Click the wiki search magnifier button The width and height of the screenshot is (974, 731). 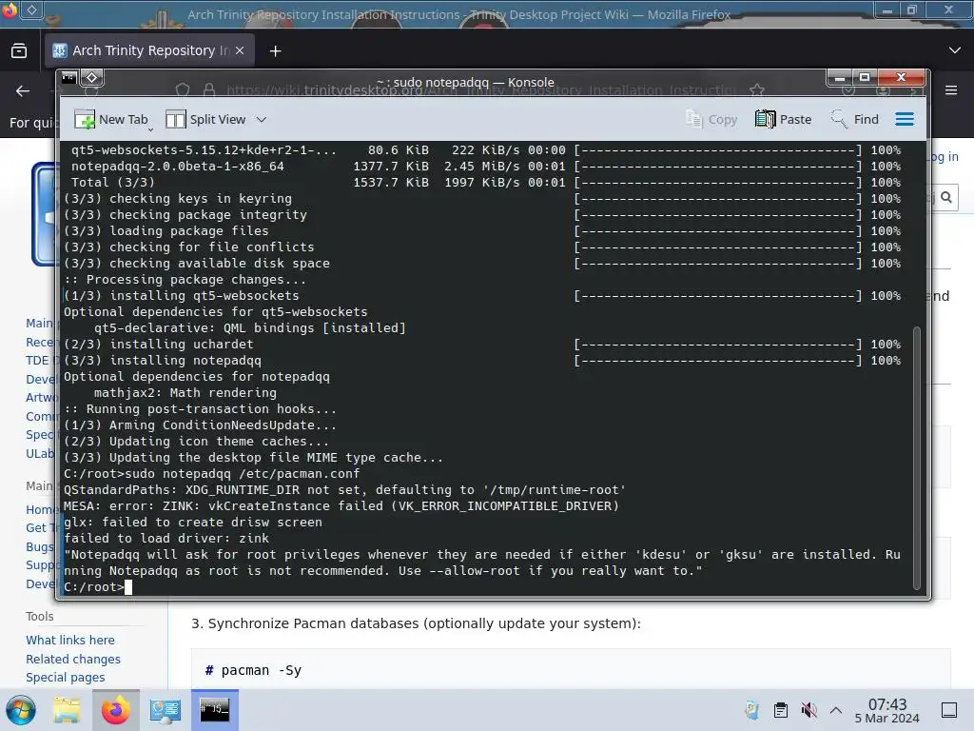point(946,197)
